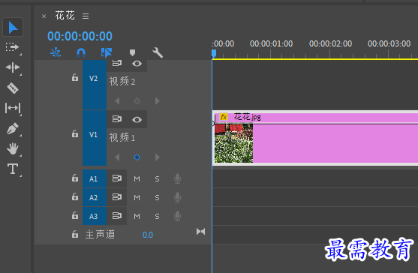This screenshot has height=273, width=418.
Task: Click the blue playhead marker
Action: [x=214, y=53]
